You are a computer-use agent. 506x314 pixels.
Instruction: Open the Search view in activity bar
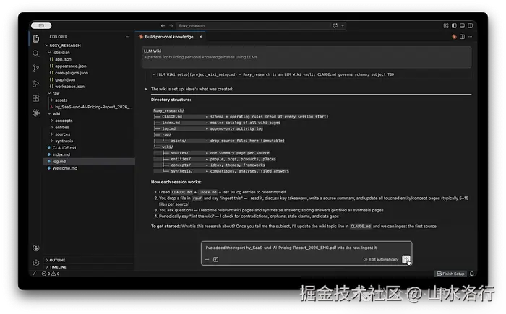[x=36, y=53]
